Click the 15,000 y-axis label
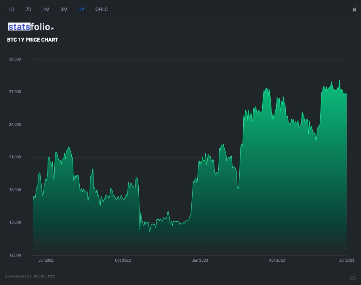361x285 pixels. [15, 222]
